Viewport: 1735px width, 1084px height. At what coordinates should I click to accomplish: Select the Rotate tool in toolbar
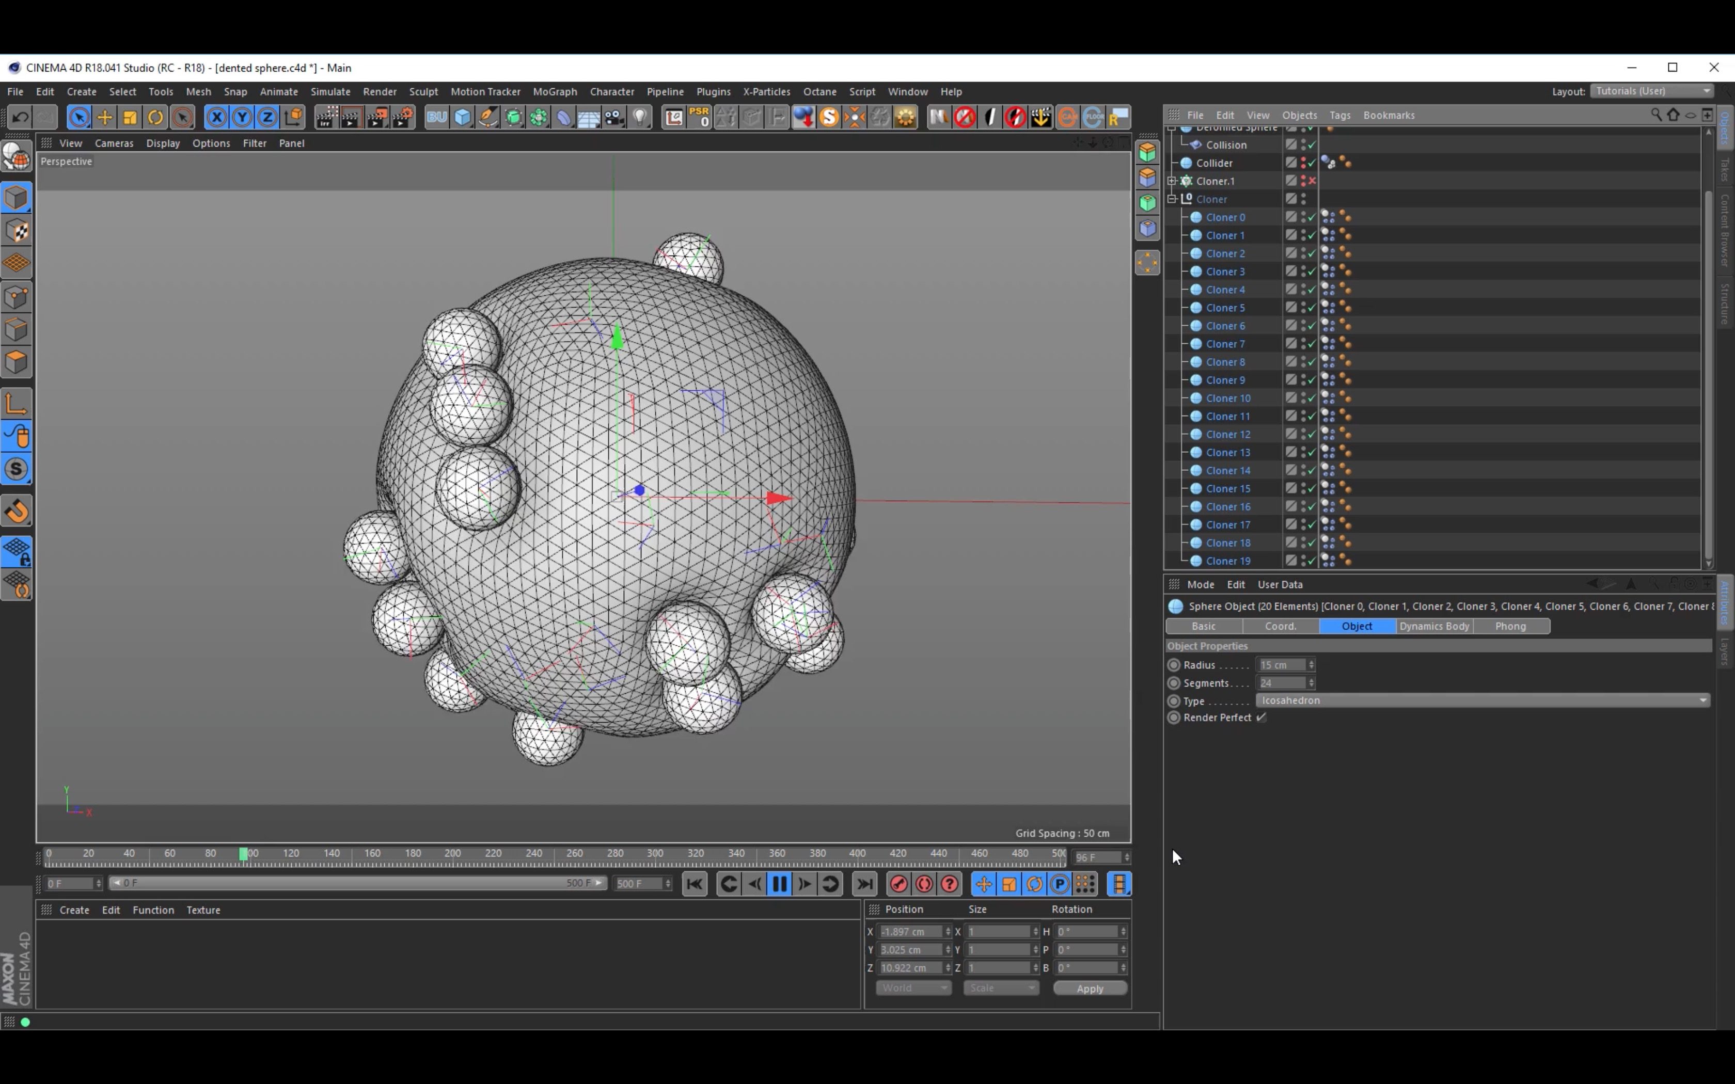tap(155, 117)
